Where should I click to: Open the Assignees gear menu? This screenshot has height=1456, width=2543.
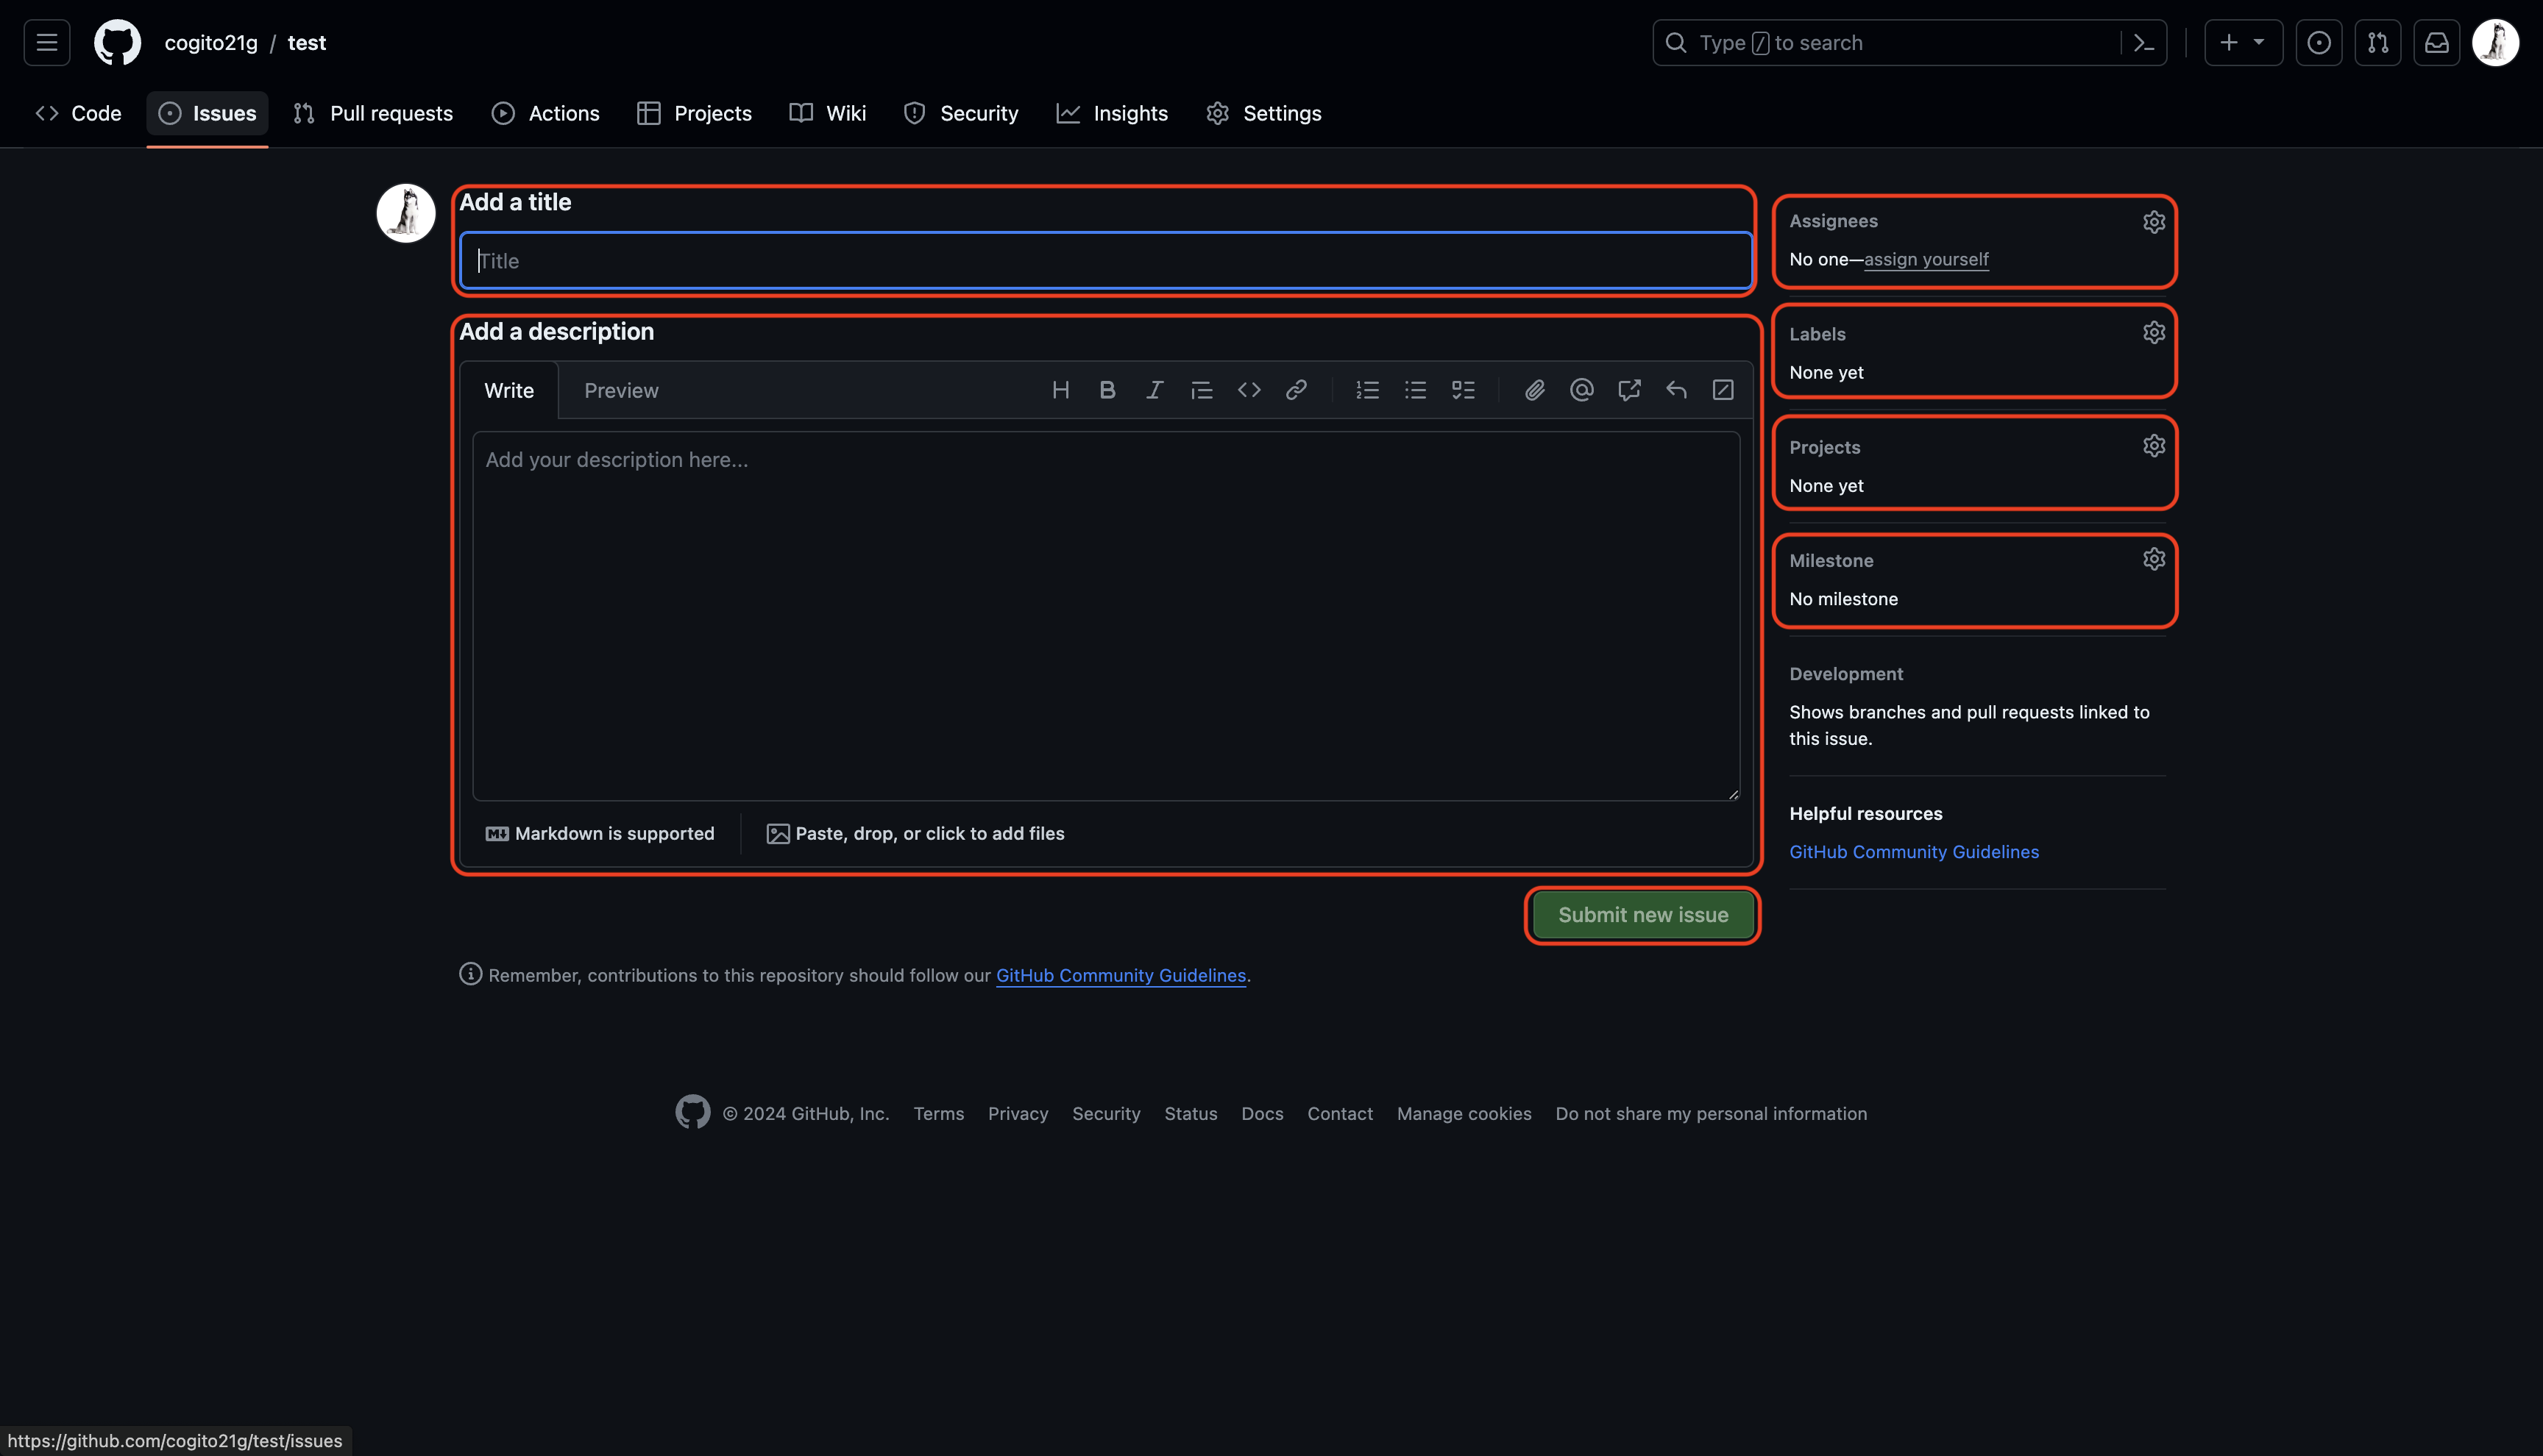coord(2154,221)
